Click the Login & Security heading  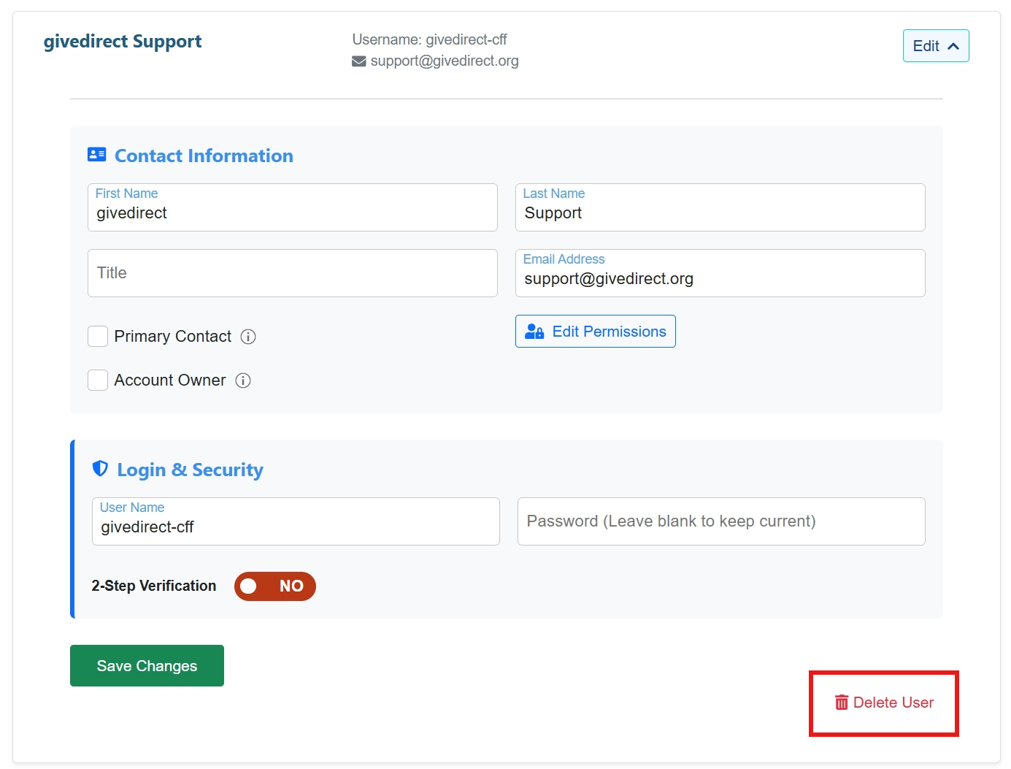point(190,470)
